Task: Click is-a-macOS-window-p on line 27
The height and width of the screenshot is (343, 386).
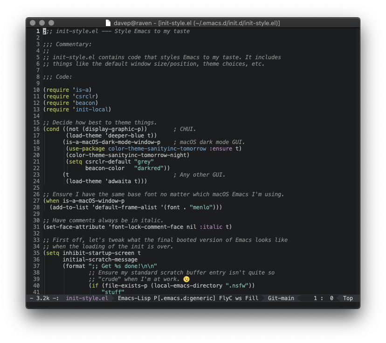Action: 94,201
